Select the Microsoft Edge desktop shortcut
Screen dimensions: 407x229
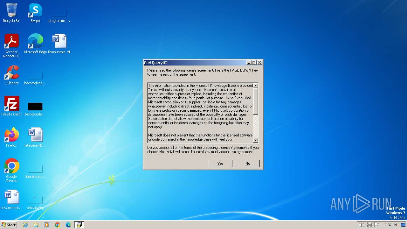(x=35, y=44)
